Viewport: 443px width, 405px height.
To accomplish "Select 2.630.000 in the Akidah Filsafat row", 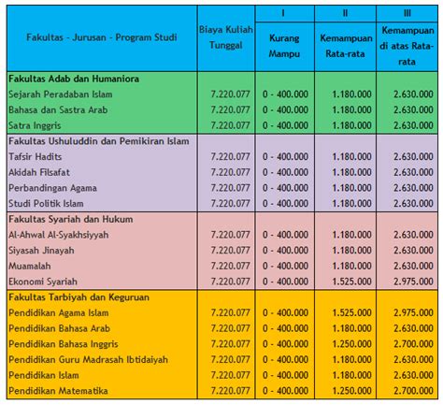I will 413,172.
